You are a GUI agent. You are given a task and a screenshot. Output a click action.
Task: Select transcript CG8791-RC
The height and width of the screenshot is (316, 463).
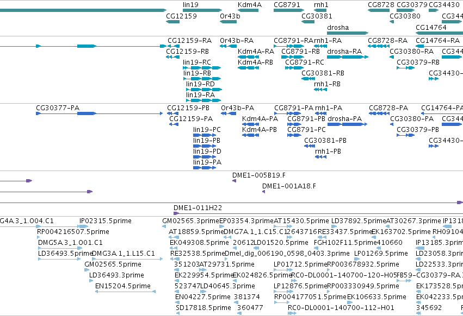point(294,68)
